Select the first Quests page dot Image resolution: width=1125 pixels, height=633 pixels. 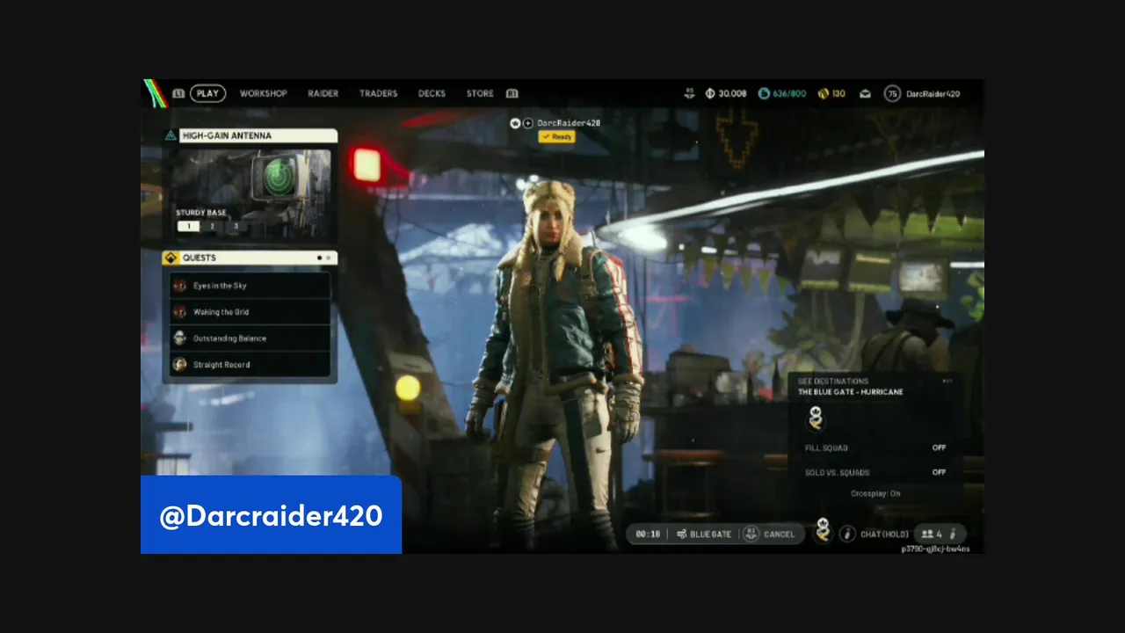[319, 258]
